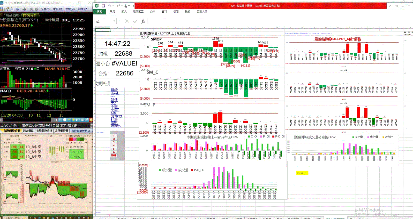Viewport: 413px width, 219px height.
Task: Click the Save icon in Excel's quick access toolbar
Action: [x=103, y=6]
